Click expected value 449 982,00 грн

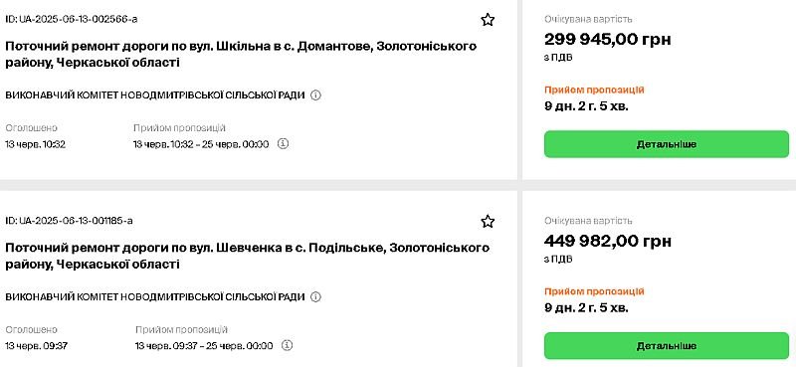608,241
